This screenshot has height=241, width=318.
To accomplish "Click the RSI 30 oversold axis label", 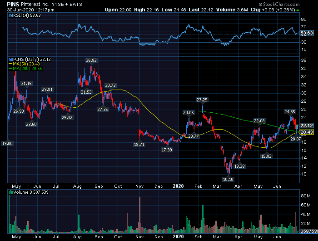I will [304, 42].
